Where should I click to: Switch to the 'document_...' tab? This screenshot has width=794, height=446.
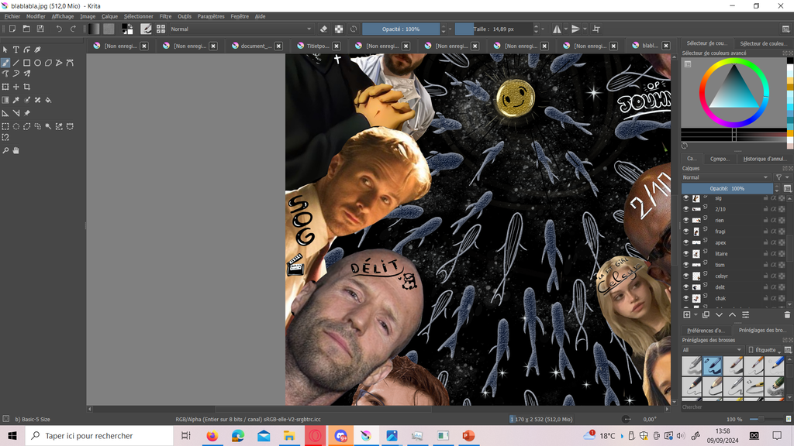click(x=255, y=46)
